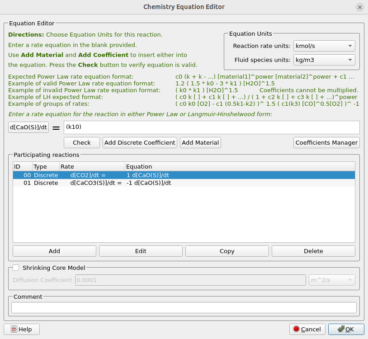
Task: Click the rate equation input field
Action: [211, 127]
